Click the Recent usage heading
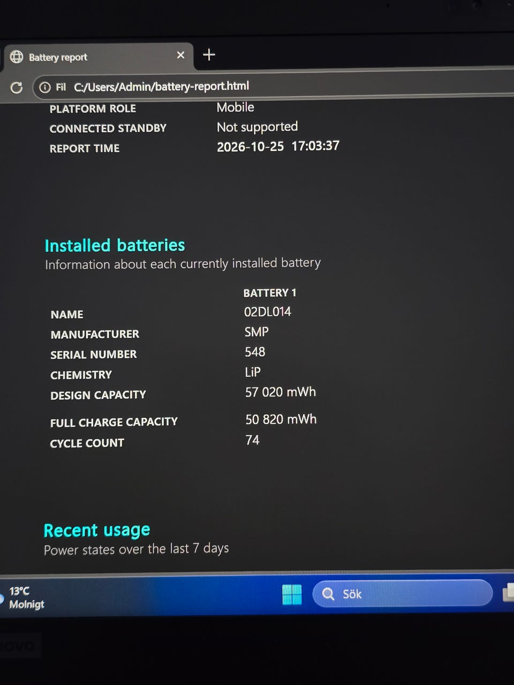Screen dimensions: 514x685 (97, 530)
